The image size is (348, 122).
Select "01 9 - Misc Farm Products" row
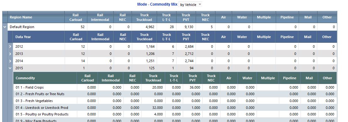tap(175, 120)
